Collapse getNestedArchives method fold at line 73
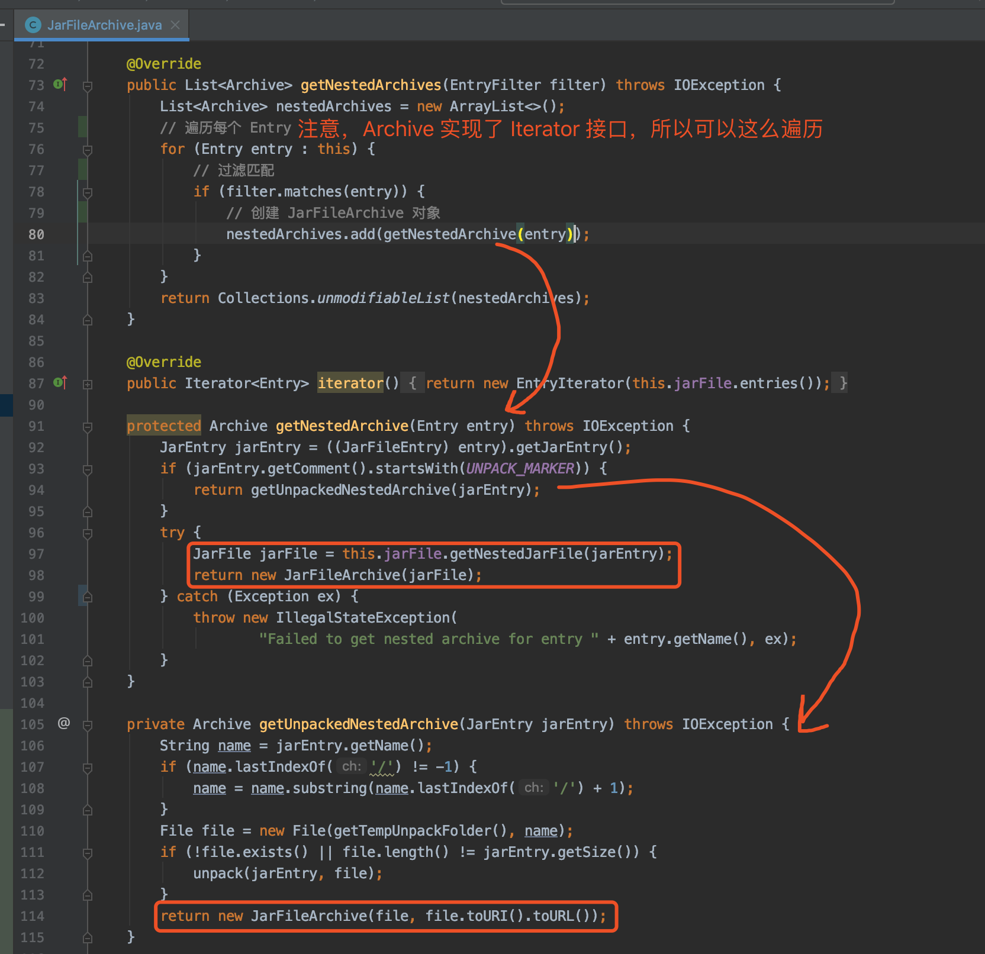Screen dimensions: 985x954 click(88, 86)
